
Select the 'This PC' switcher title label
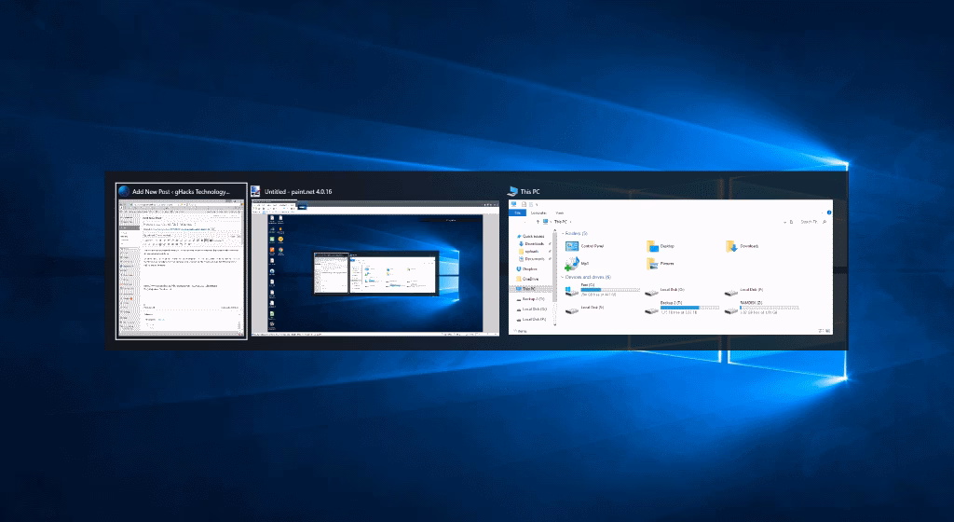click(530, 192)
